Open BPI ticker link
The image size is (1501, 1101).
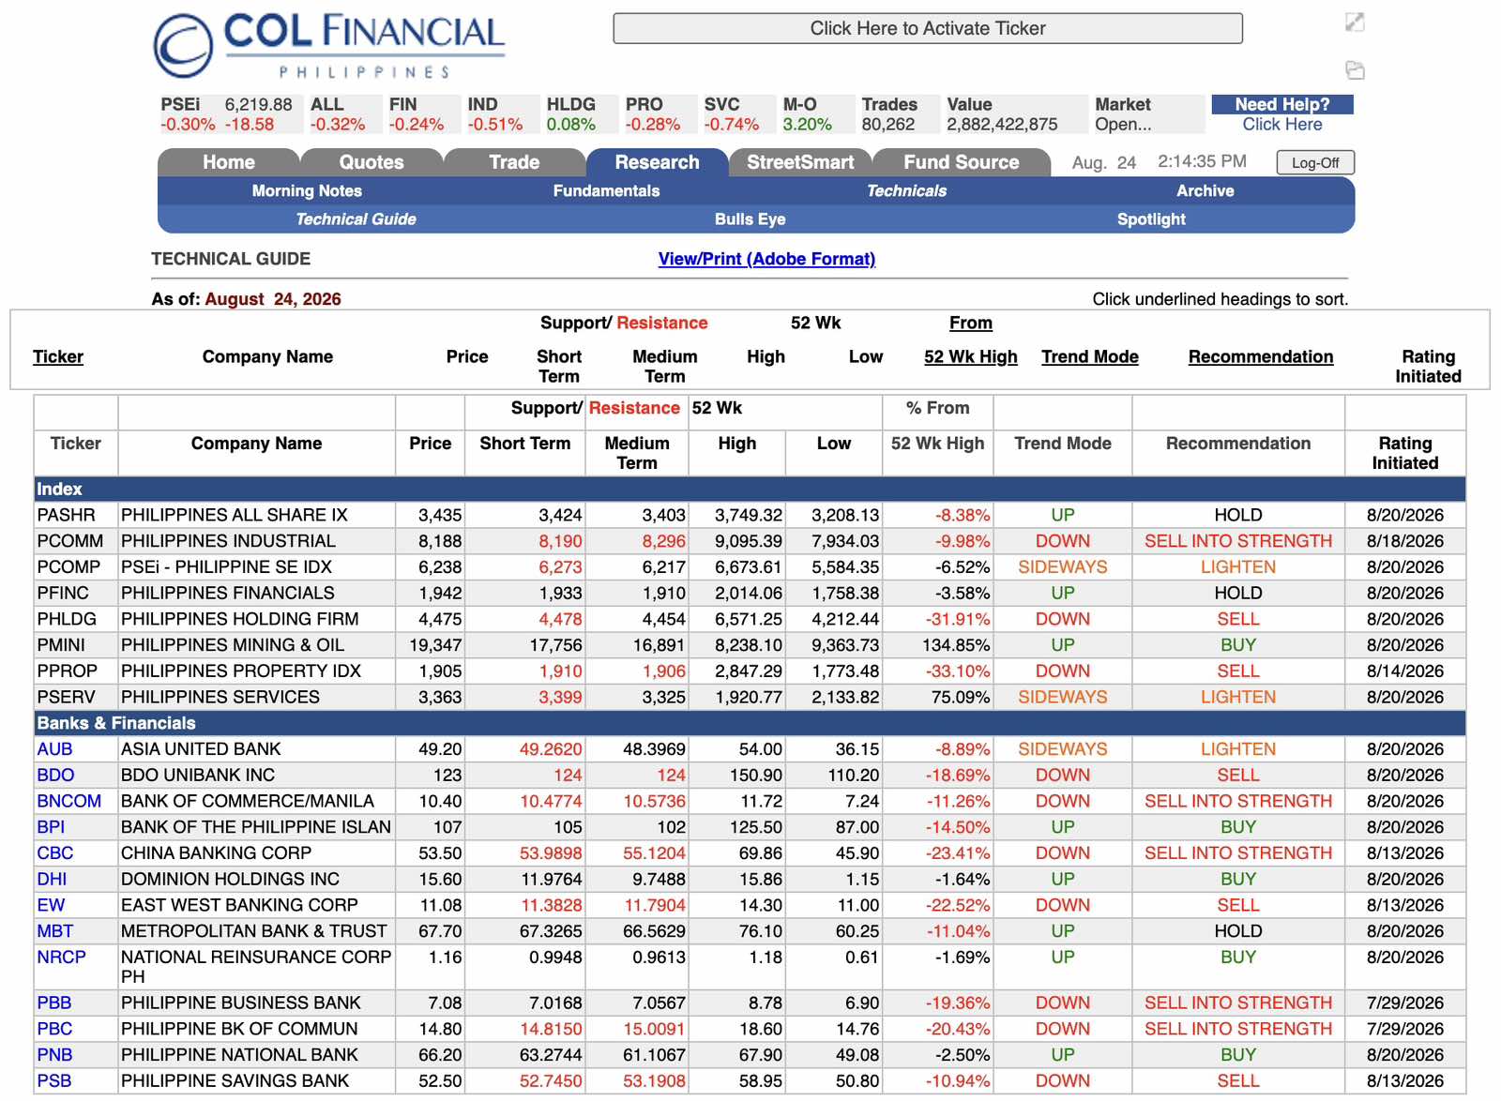coord(51,827)
